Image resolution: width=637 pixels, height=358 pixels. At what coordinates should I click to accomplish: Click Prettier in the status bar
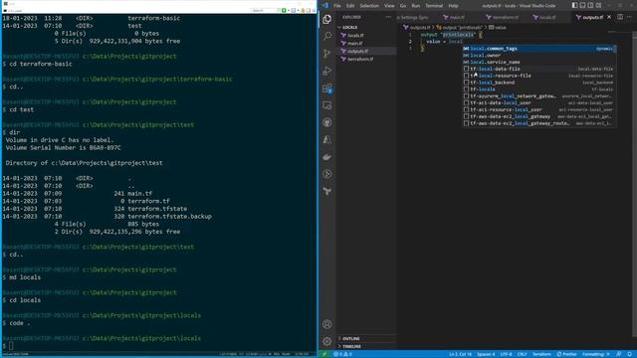click(x=566, y=354)
